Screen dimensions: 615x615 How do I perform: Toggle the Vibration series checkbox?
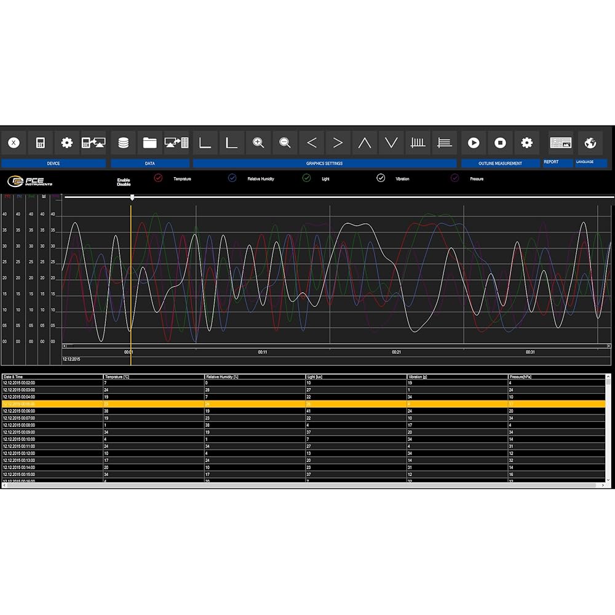(381, 178)
